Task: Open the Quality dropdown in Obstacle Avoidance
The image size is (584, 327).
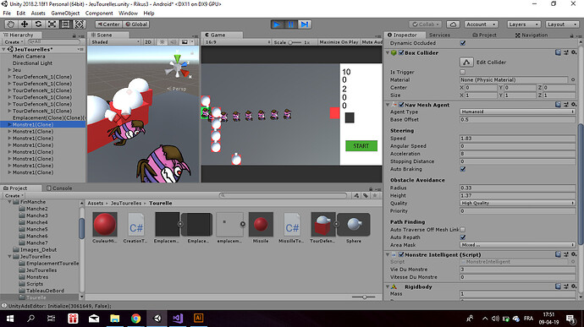Action: (518, 203)
